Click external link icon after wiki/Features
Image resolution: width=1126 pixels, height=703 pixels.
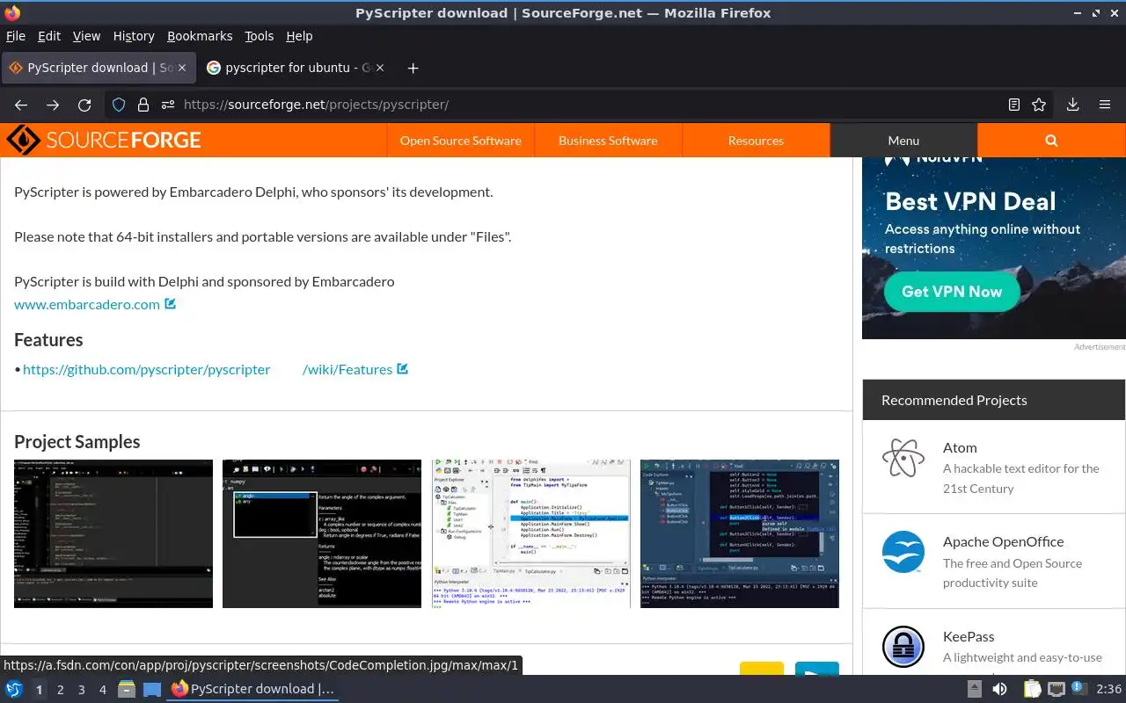(x=402, y=369)
